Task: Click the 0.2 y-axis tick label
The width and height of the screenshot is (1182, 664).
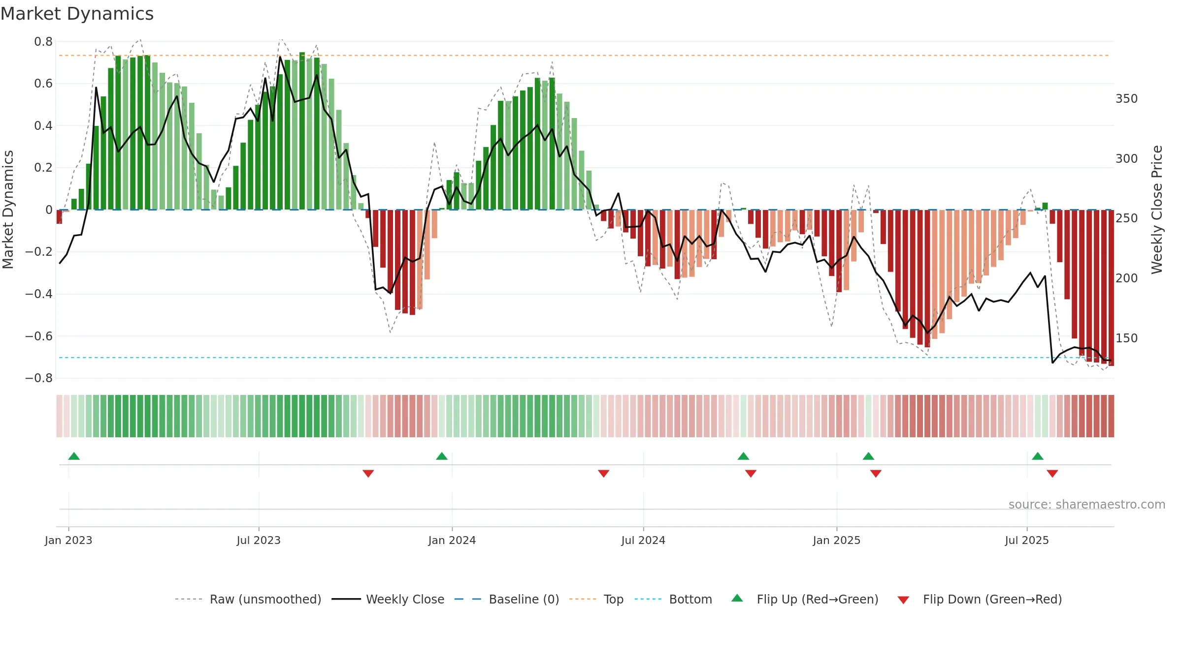Action: click(x=43, y=168)
